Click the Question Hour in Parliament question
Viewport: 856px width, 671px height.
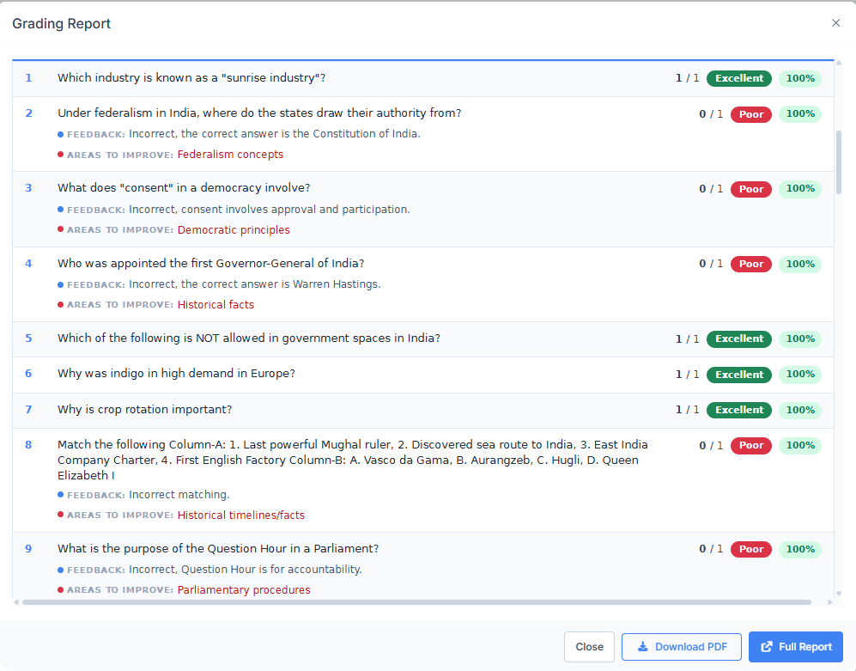(x=218, y=549)
